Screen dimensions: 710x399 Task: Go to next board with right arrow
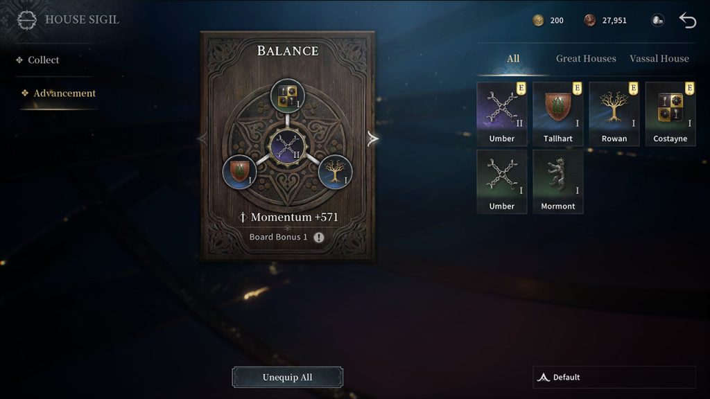372,139
